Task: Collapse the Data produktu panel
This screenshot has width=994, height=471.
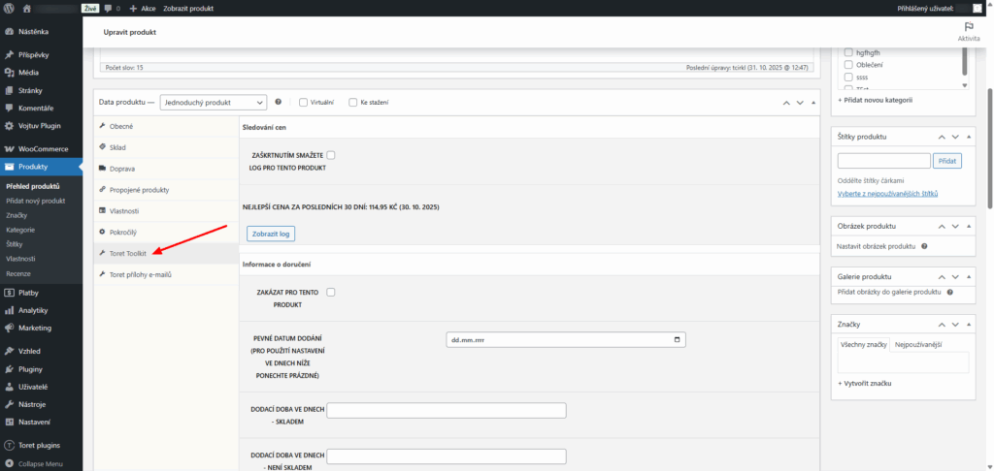Action: [813, 103]
